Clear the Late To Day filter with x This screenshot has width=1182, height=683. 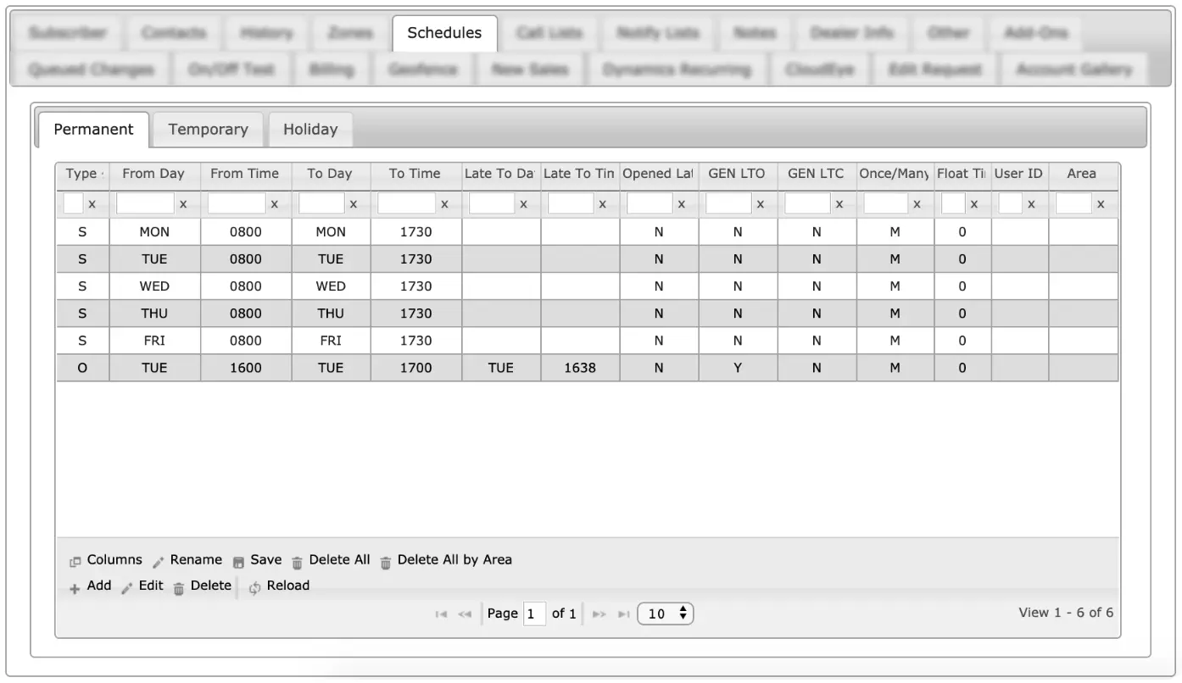[524, 204]
